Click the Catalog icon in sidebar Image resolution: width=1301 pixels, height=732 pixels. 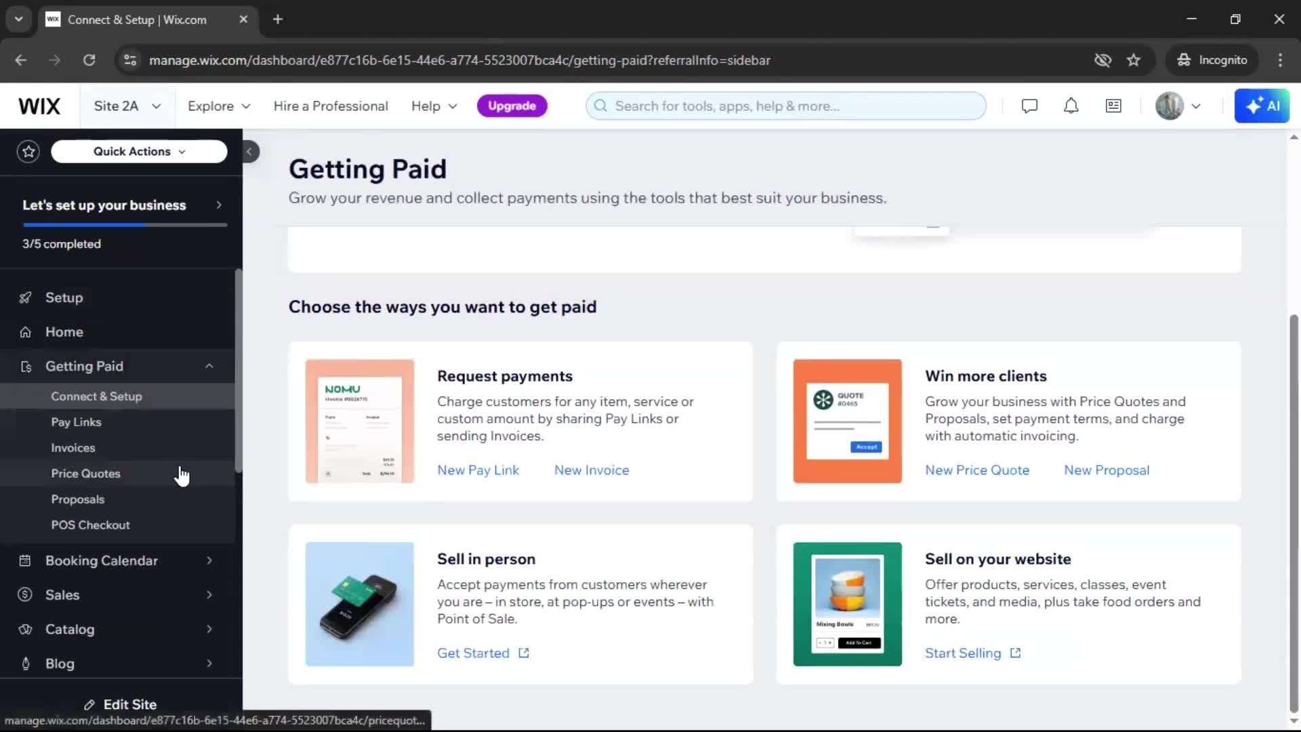25,629
